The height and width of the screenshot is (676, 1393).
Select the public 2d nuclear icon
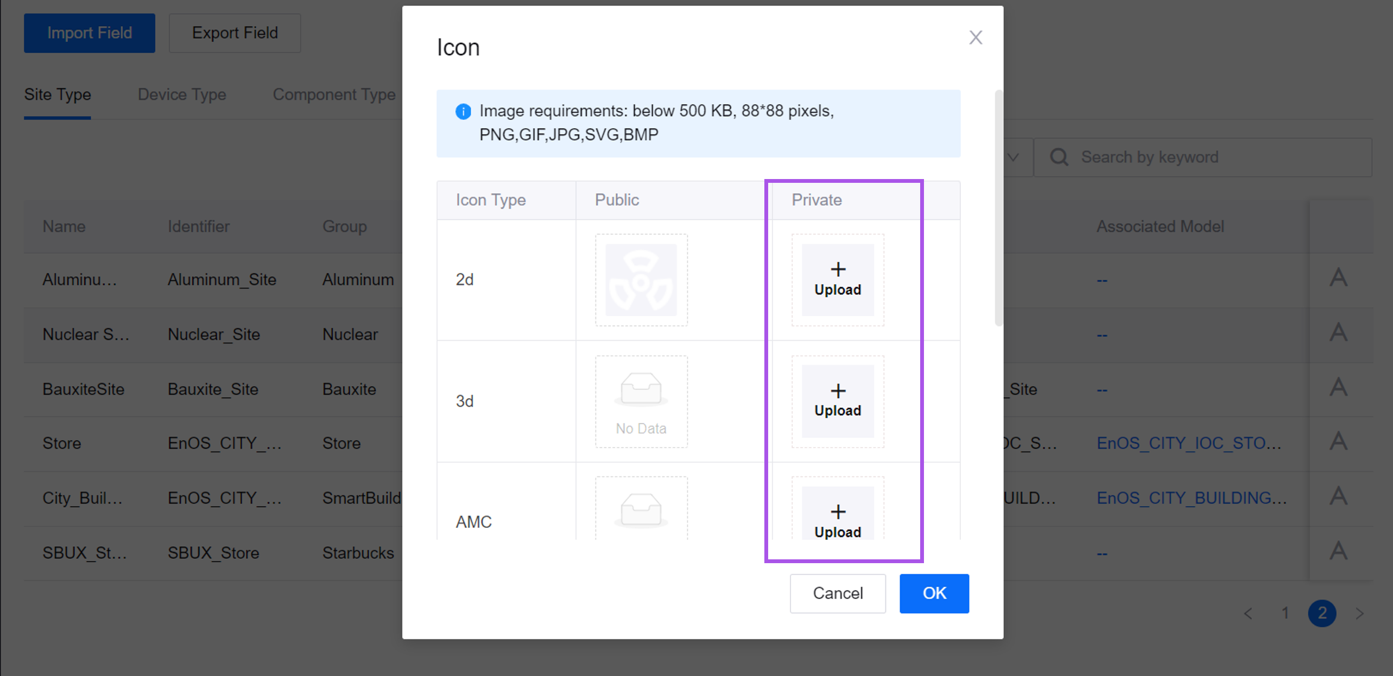(641, 279)
